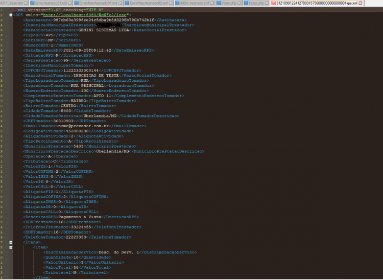383x280 pixels.
Task: Close the 4424_Assinado.xml tab
Action: point(212,3)
